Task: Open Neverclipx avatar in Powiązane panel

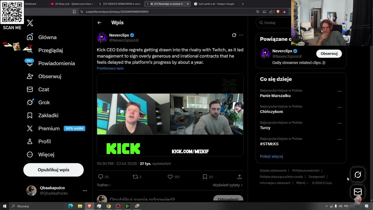Action: pos(265,54)
